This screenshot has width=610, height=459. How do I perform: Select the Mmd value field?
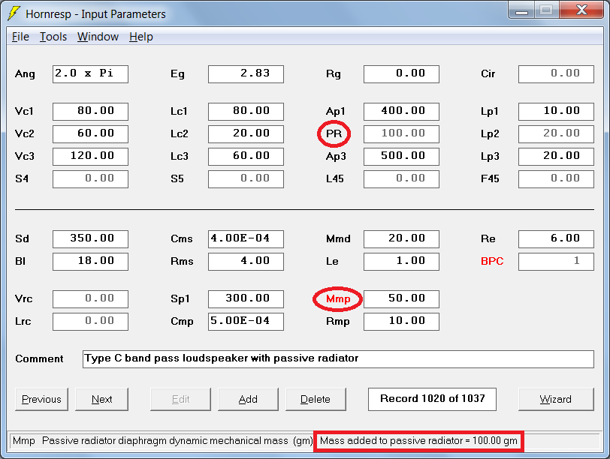click(x=401, y=239)
